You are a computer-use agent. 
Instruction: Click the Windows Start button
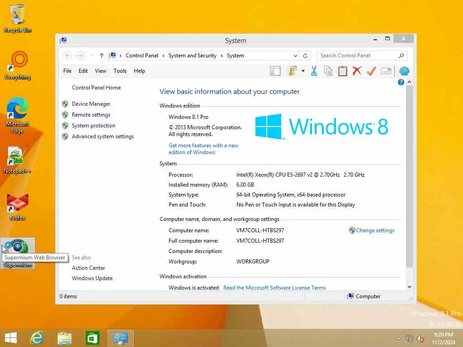(x=11, y=338)
